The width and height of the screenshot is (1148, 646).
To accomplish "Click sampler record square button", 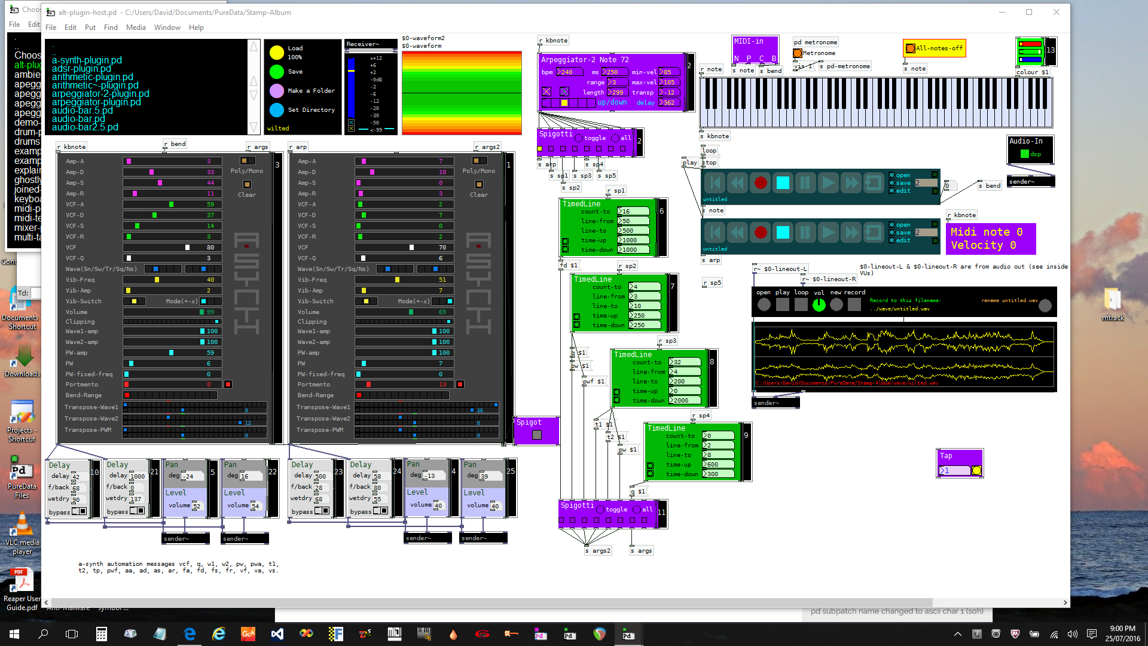I will pyautogui.click(x=854, y=305).
